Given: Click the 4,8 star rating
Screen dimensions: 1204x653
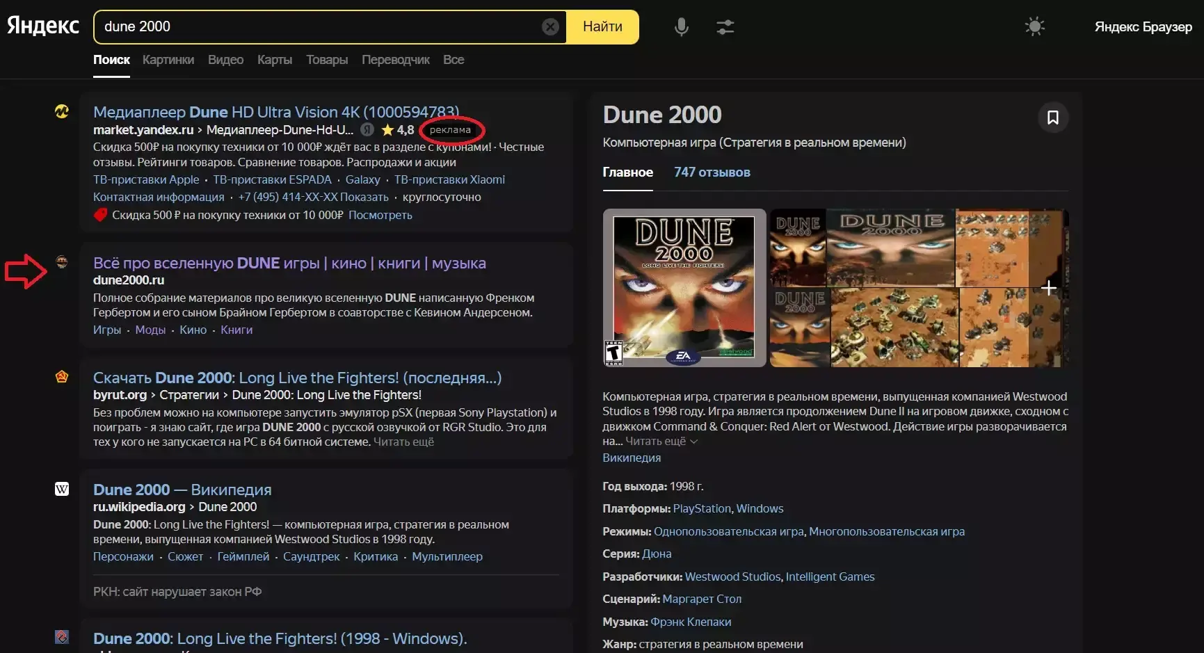Looking at the screenshot, I should 398,129.
